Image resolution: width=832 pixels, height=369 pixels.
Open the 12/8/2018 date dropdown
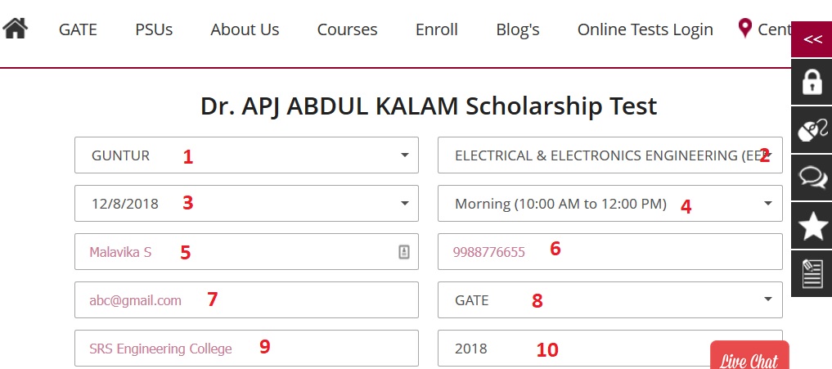point(246,204)
